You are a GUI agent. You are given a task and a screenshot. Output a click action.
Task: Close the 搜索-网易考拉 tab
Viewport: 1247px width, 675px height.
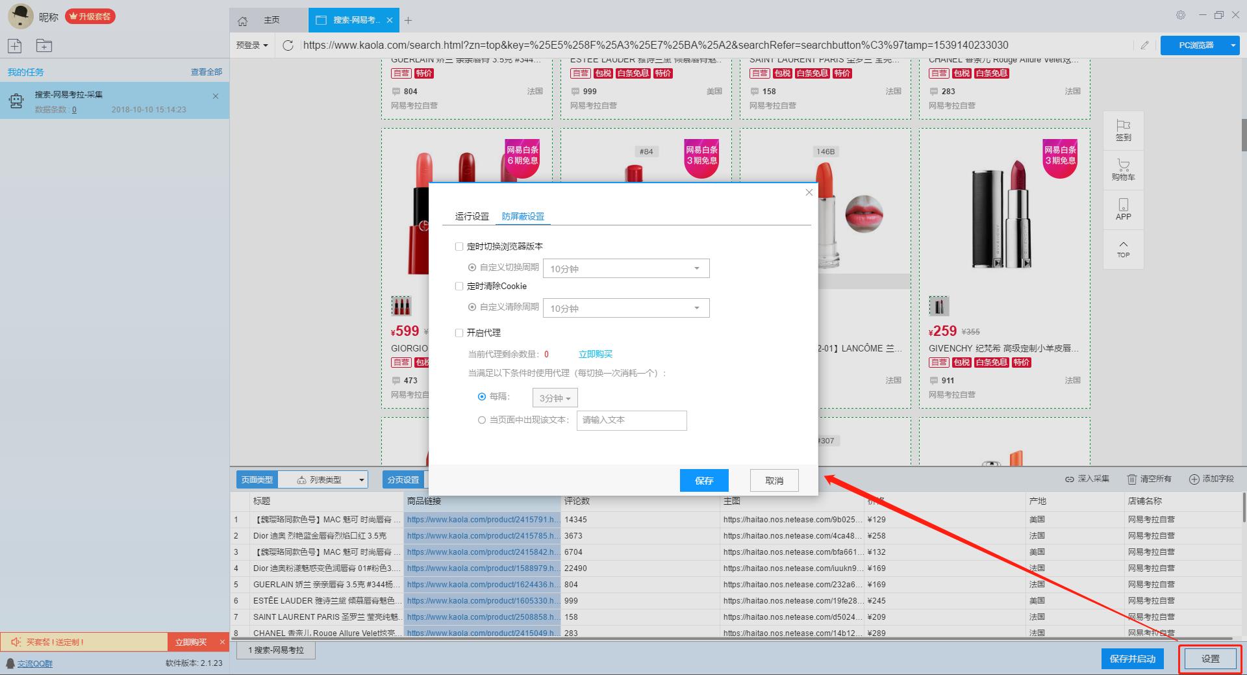[390, 20]
